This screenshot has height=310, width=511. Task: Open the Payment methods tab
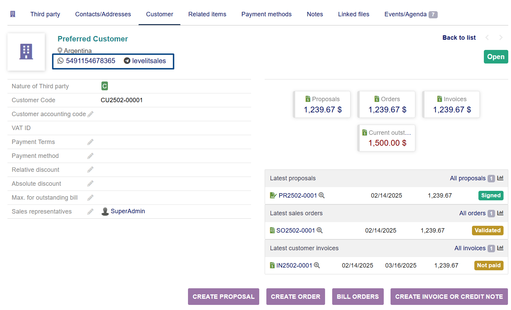[266, 14]
